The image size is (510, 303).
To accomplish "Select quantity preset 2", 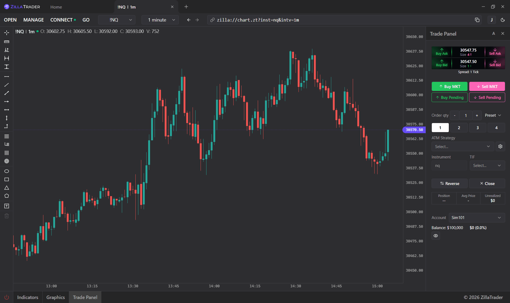I will (459, 128).
